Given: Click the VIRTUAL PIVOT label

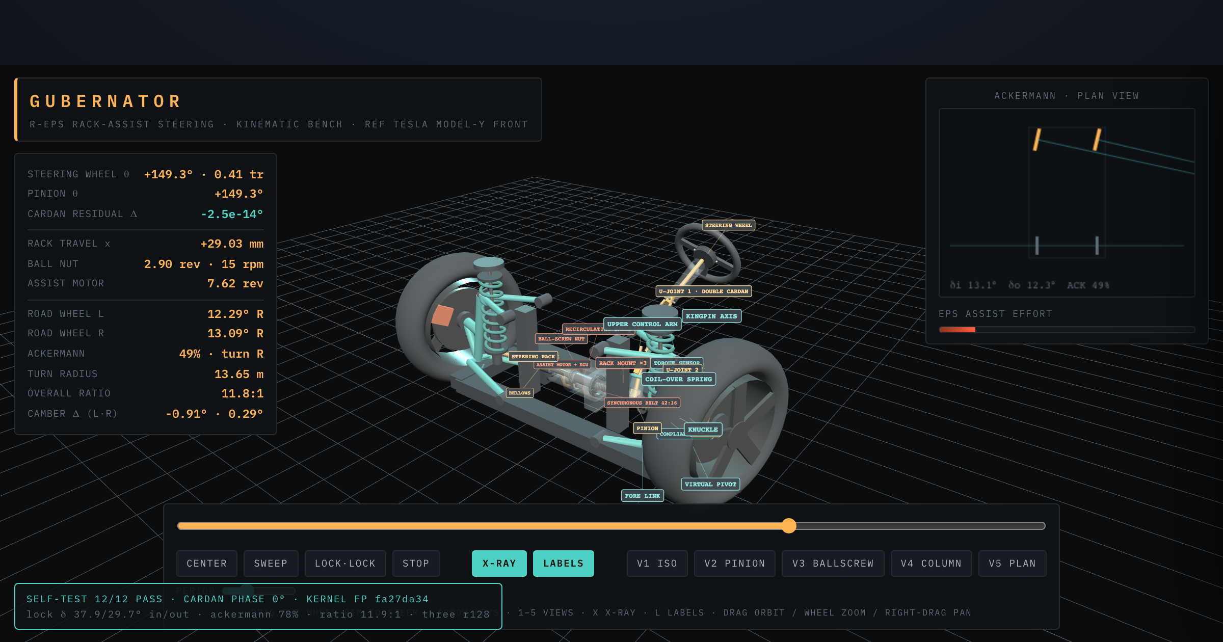Looking at the screenshot, I should 710,484.
